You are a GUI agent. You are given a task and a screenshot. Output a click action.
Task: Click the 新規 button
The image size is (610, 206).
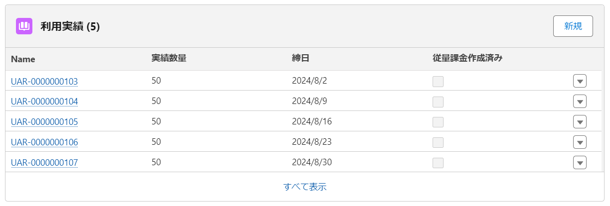[x=573, y=26]
